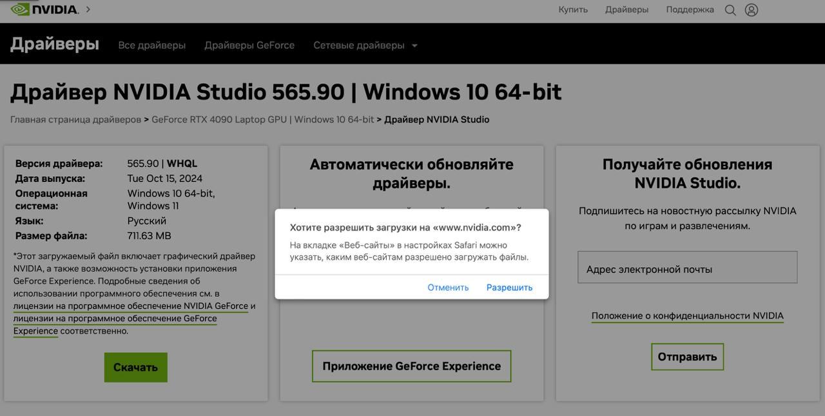Click the Автоматически обновляйте драйверы heading

point(411,173)
